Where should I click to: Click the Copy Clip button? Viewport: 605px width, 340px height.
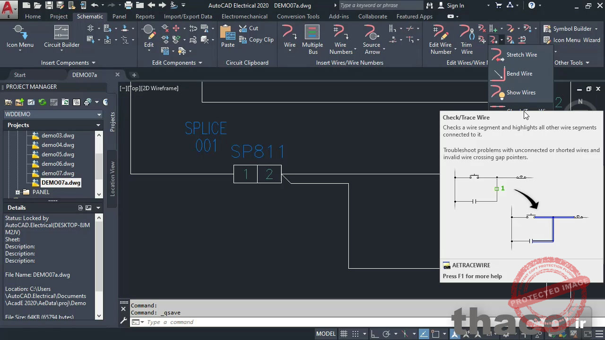point(256,40)
